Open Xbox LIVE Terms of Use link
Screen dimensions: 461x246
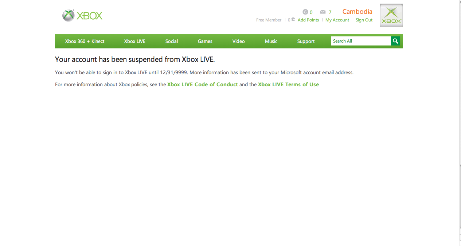(288, 84)
